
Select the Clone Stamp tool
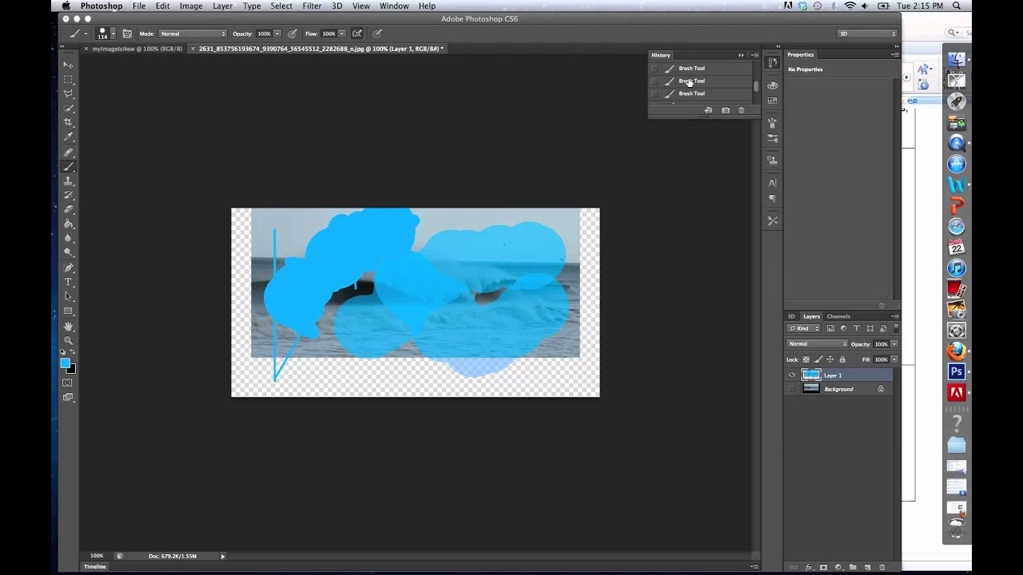[x=68, y=180]
